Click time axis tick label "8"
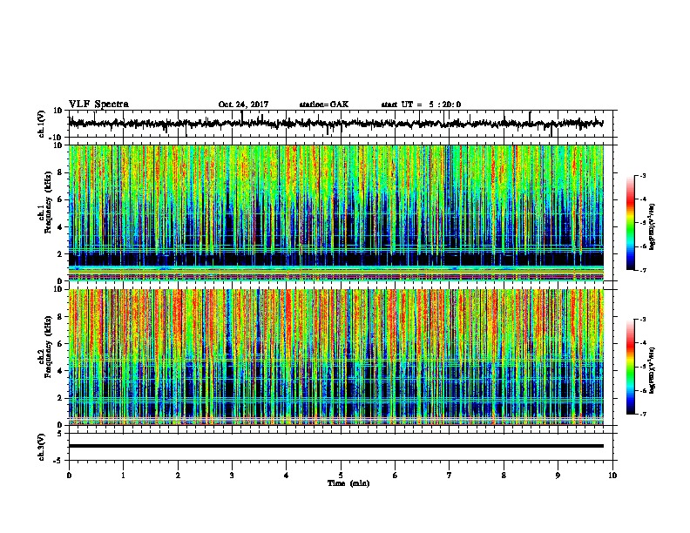Screen dimensions: 690x533 (504, 476)
